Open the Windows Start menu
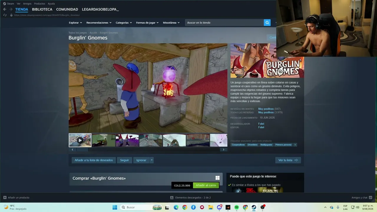This screenshot has height=212, width=377. pyautogui.click(x=115, y=207)
